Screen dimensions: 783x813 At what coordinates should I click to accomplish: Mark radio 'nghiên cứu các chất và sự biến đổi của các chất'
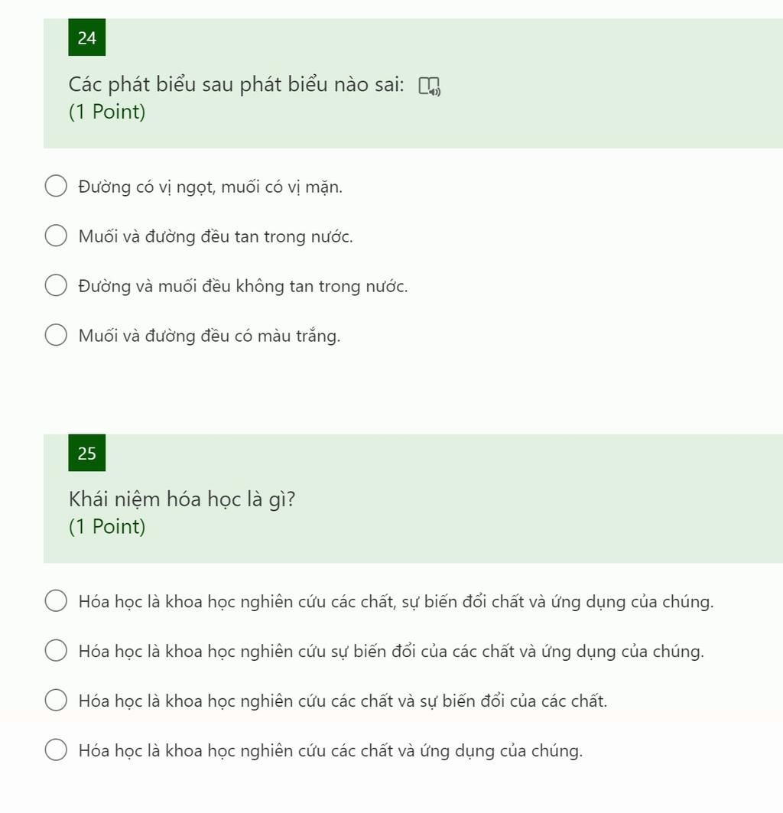56,701
